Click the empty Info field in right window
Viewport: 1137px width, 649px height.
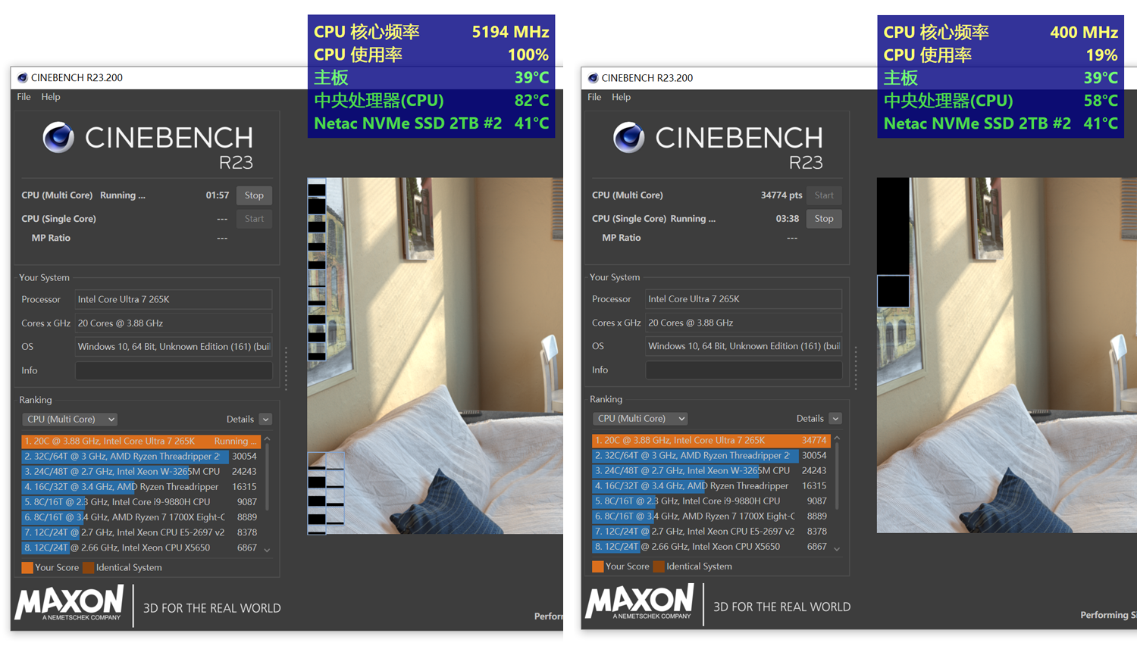click(744, 370)
